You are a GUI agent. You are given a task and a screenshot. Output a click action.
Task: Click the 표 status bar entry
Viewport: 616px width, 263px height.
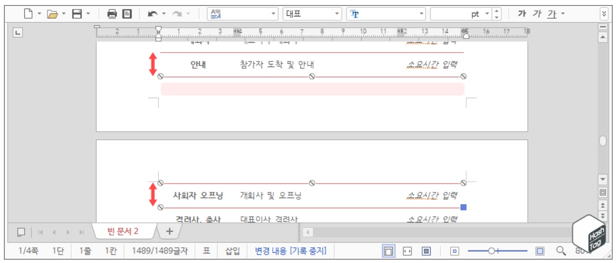click(206, 251)
